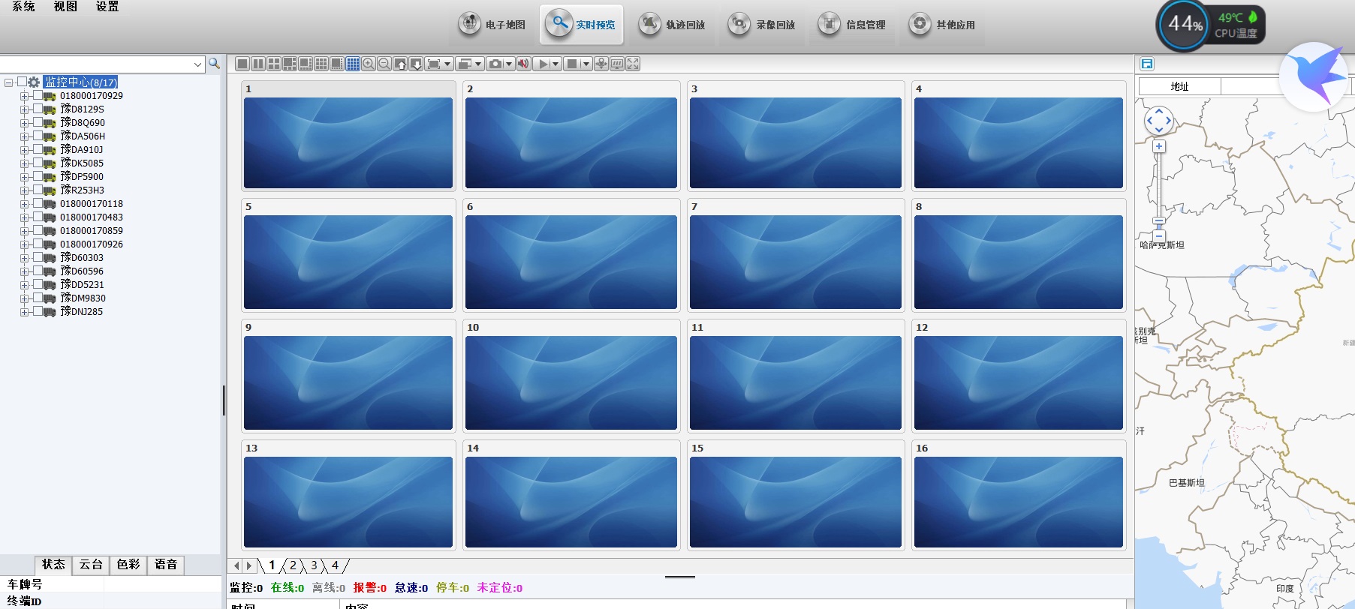Open the 电子地图 module
Image resolution: width=1355 pixels, height=609 pixels.
(492, 25)
